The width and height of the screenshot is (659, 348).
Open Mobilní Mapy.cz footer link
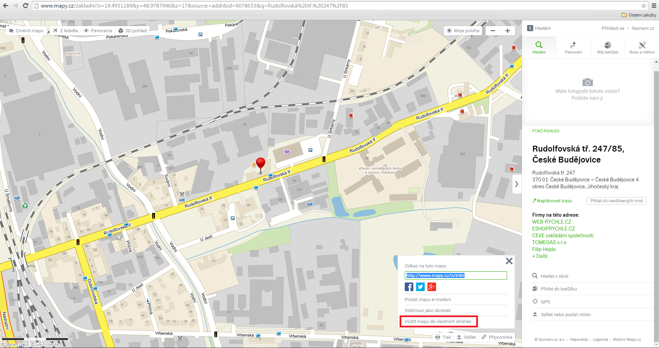[627, 339]
